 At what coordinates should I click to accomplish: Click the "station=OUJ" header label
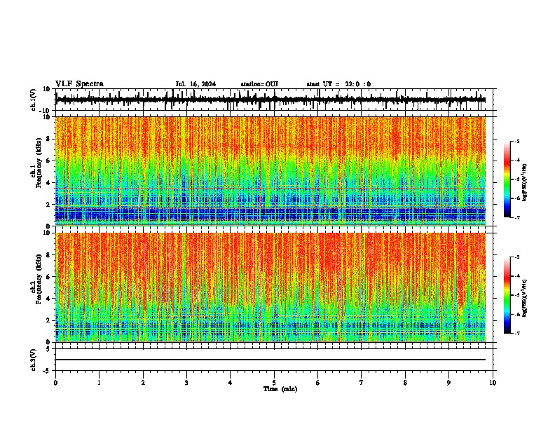[x=259, y=84]
